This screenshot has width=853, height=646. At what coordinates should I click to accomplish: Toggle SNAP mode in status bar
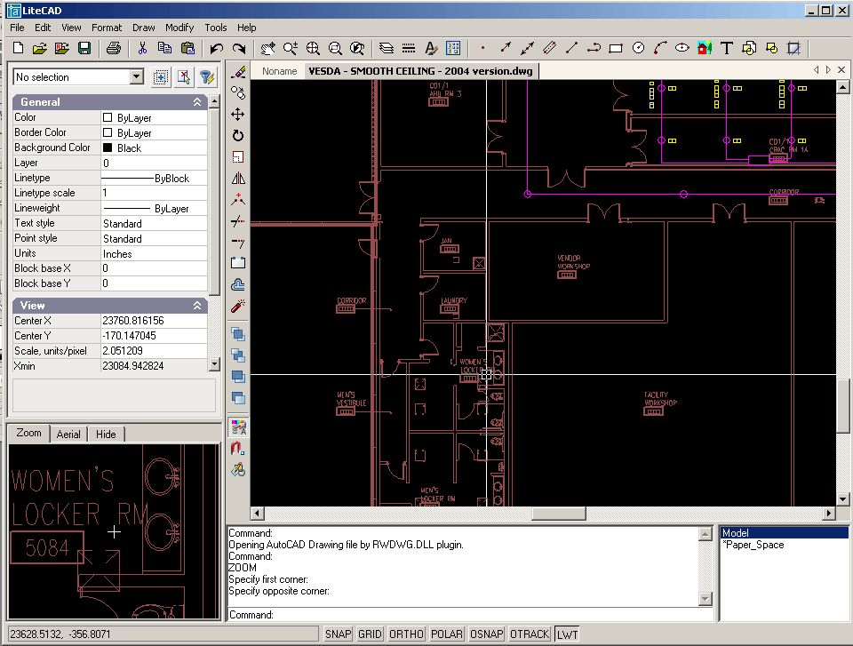tap(338, 634)
